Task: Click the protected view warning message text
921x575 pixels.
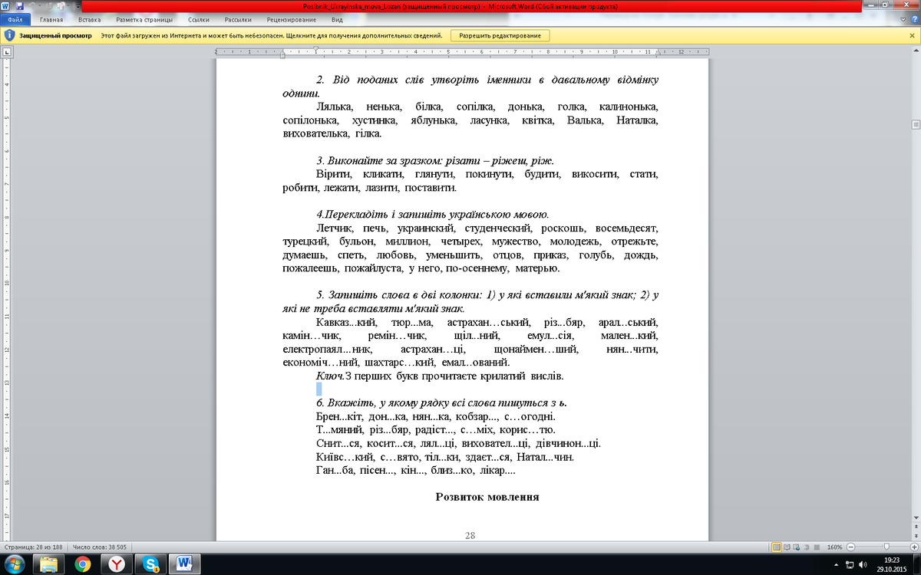Action: point(272,35)
